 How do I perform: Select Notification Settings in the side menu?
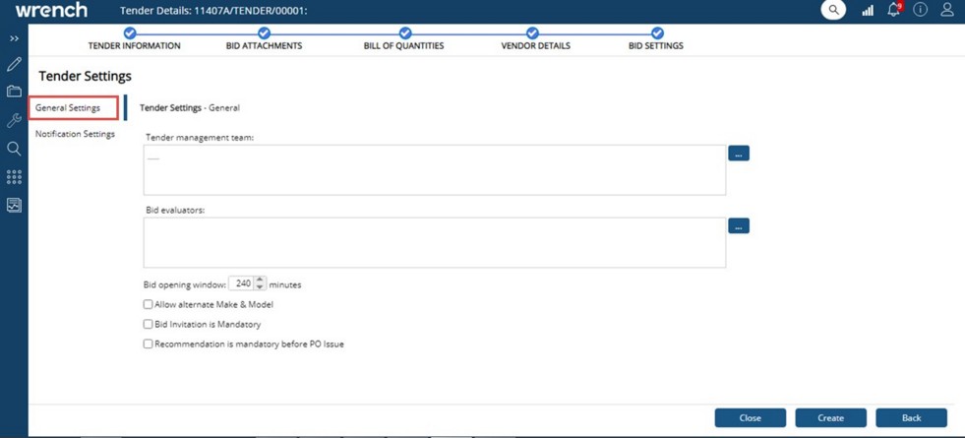point(75,134)
